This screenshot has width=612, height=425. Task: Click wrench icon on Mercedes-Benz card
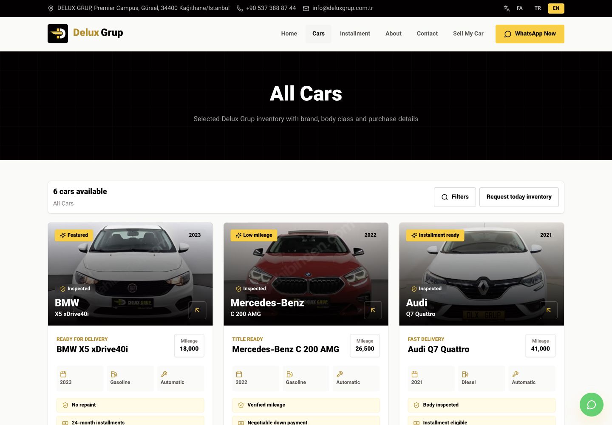340,374
